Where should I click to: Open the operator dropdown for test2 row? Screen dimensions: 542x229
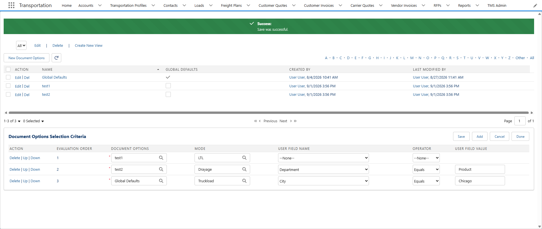(426, 170)
